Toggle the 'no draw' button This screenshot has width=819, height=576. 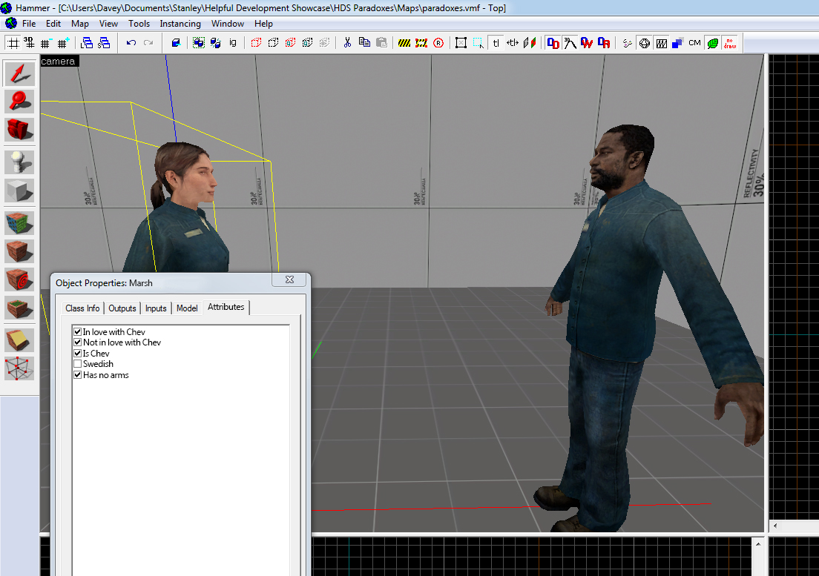(x=730, y=43)
